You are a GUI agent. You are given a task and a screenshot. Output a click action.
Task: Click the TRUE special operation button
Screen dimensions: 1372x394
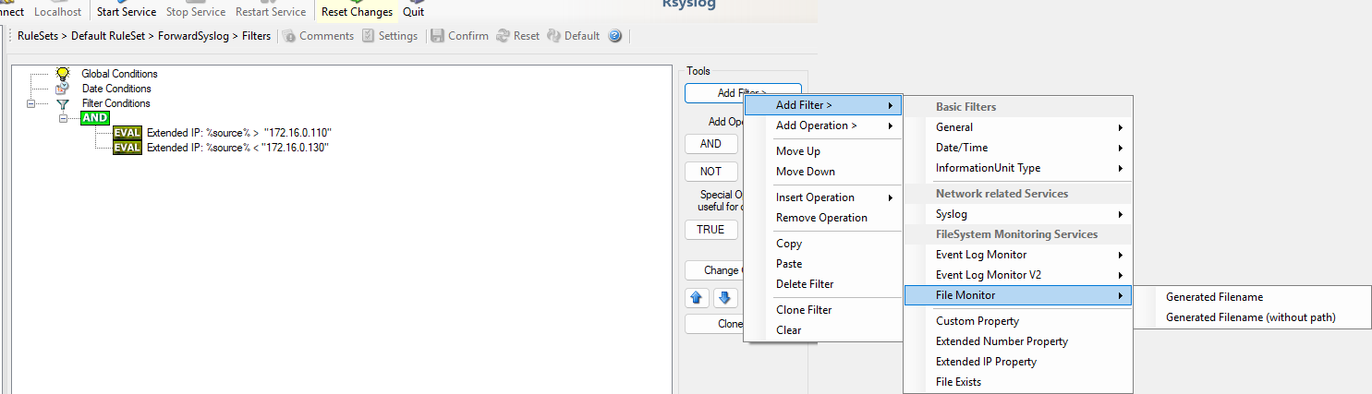coord(710,230)
